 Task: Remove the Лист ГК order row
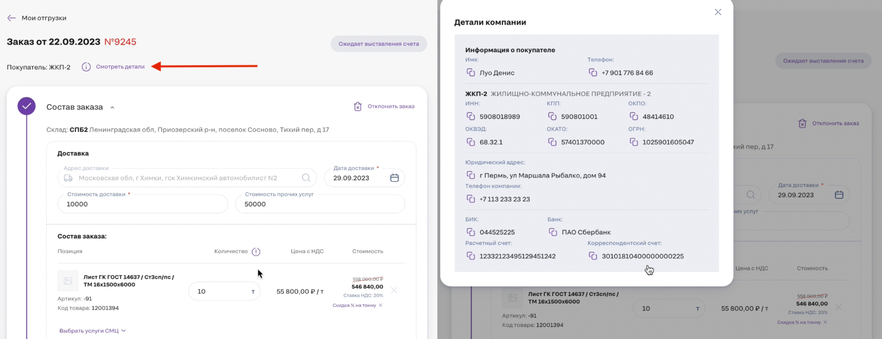click(x=394, y=290)
